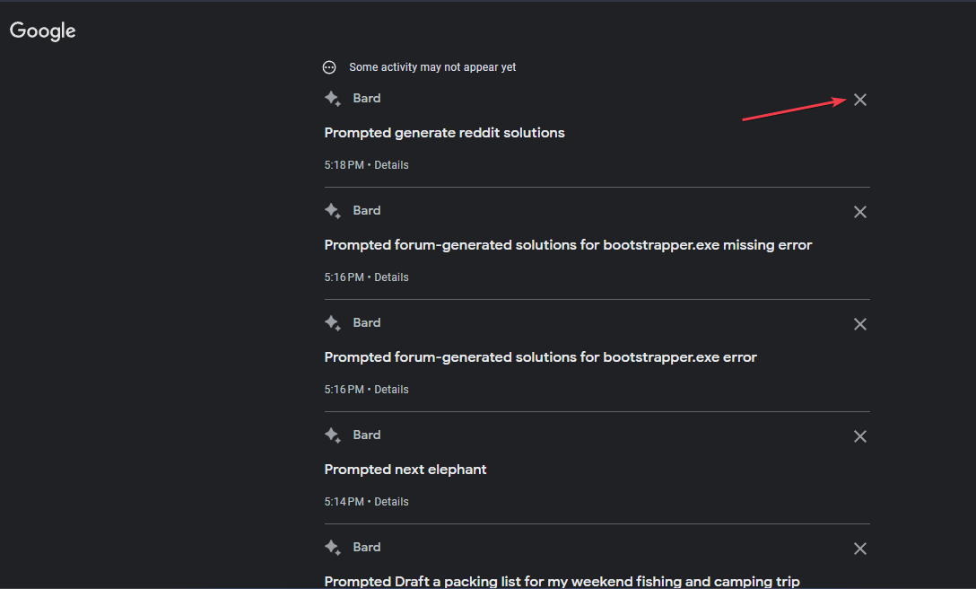Image resolution: width=976 pixels, height=589 pixels.
Task: Click the 'Some activity may not appear' info icon
Action: 329,67
